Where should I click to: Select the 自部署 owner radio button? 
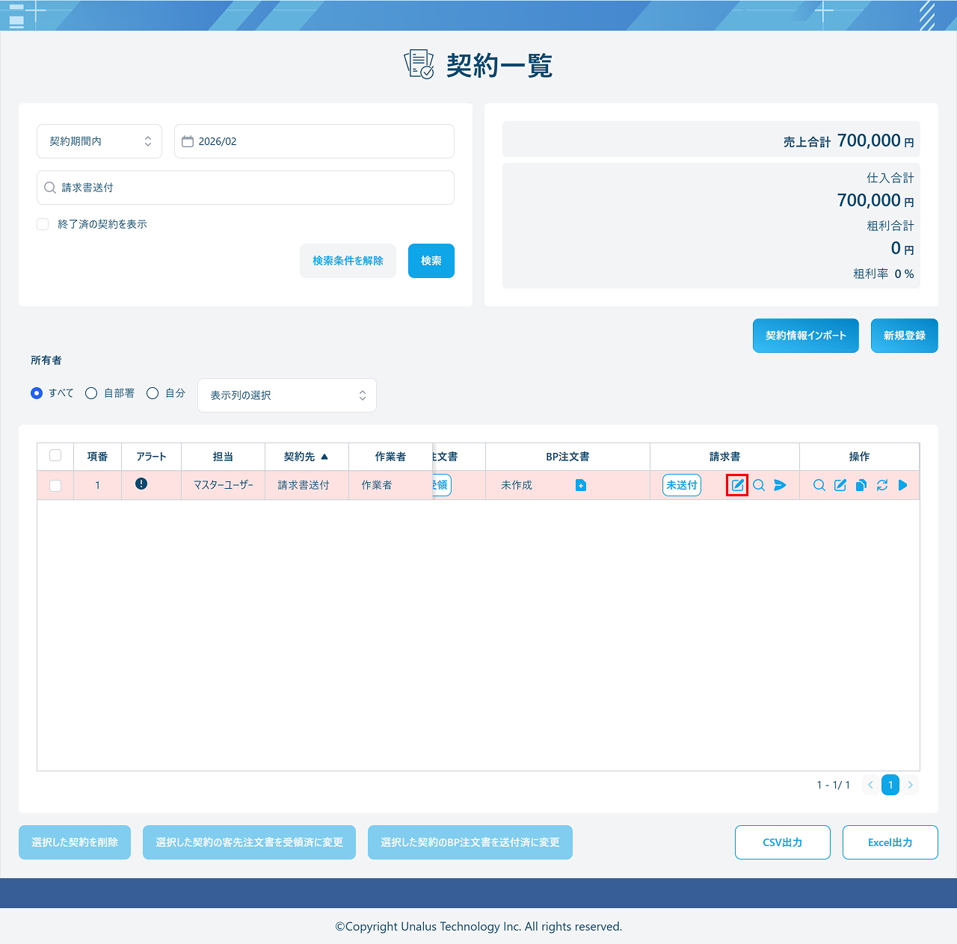(x=91, y=393)
